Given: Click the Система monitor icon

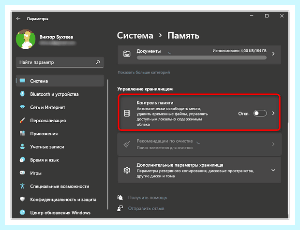Looking at the screenshot, I should (22, 81).
